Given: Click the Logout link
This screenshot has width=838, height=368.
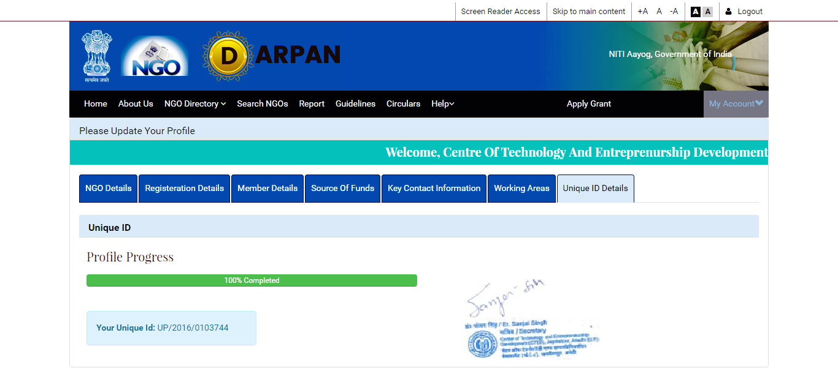Looking at the screenshot, I should pos(750,11).
